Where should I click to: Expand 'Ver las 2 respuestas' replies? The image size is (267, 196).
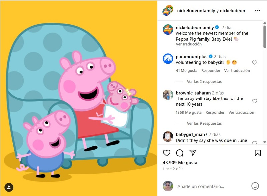204,81
